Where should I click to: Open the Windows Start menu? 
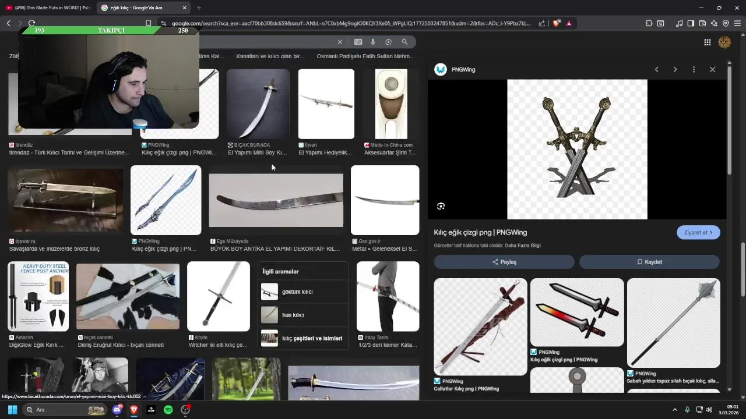click(12, 410)
